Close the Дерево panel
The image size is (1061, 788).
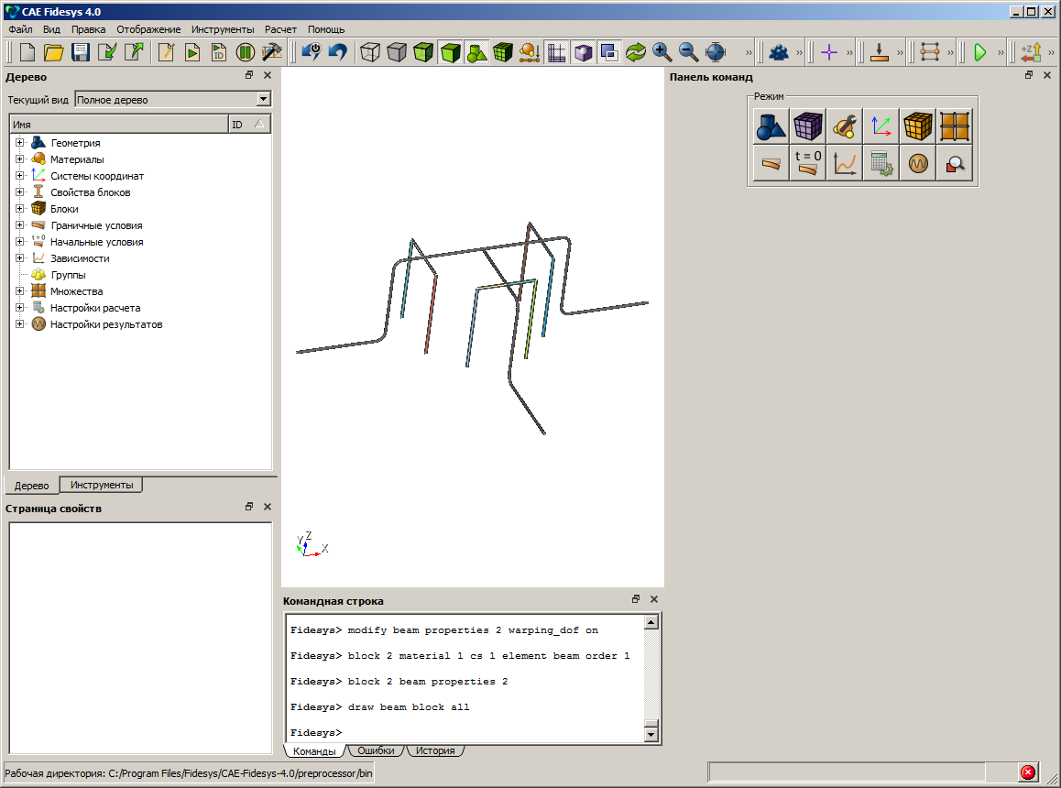[x=268, y=75]
